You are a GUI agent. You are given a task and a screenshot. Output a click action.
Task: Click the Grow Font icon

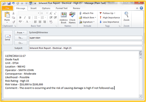(x=51, y=13)
